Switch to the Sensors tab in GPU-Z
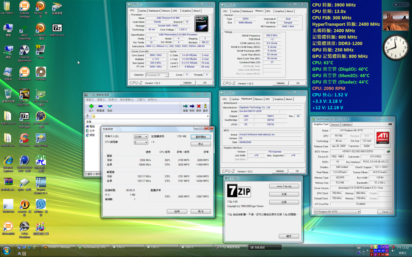Image resolution: width=412 pixels, height=257 pixels. pyautogui.click(x=335, y=124)
